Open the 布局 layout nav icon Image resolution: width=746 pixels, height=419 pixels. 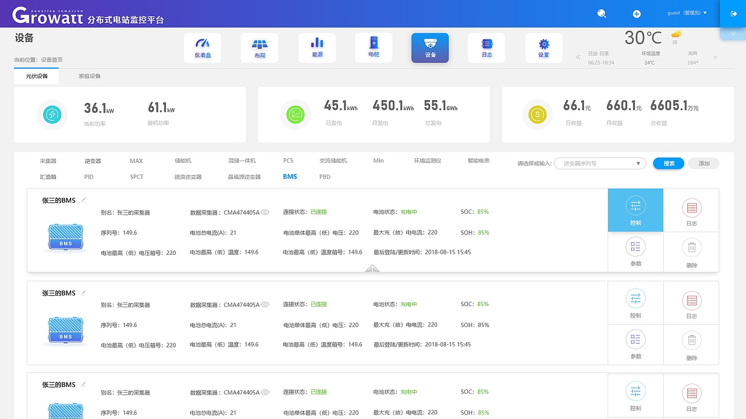(259, 48)
